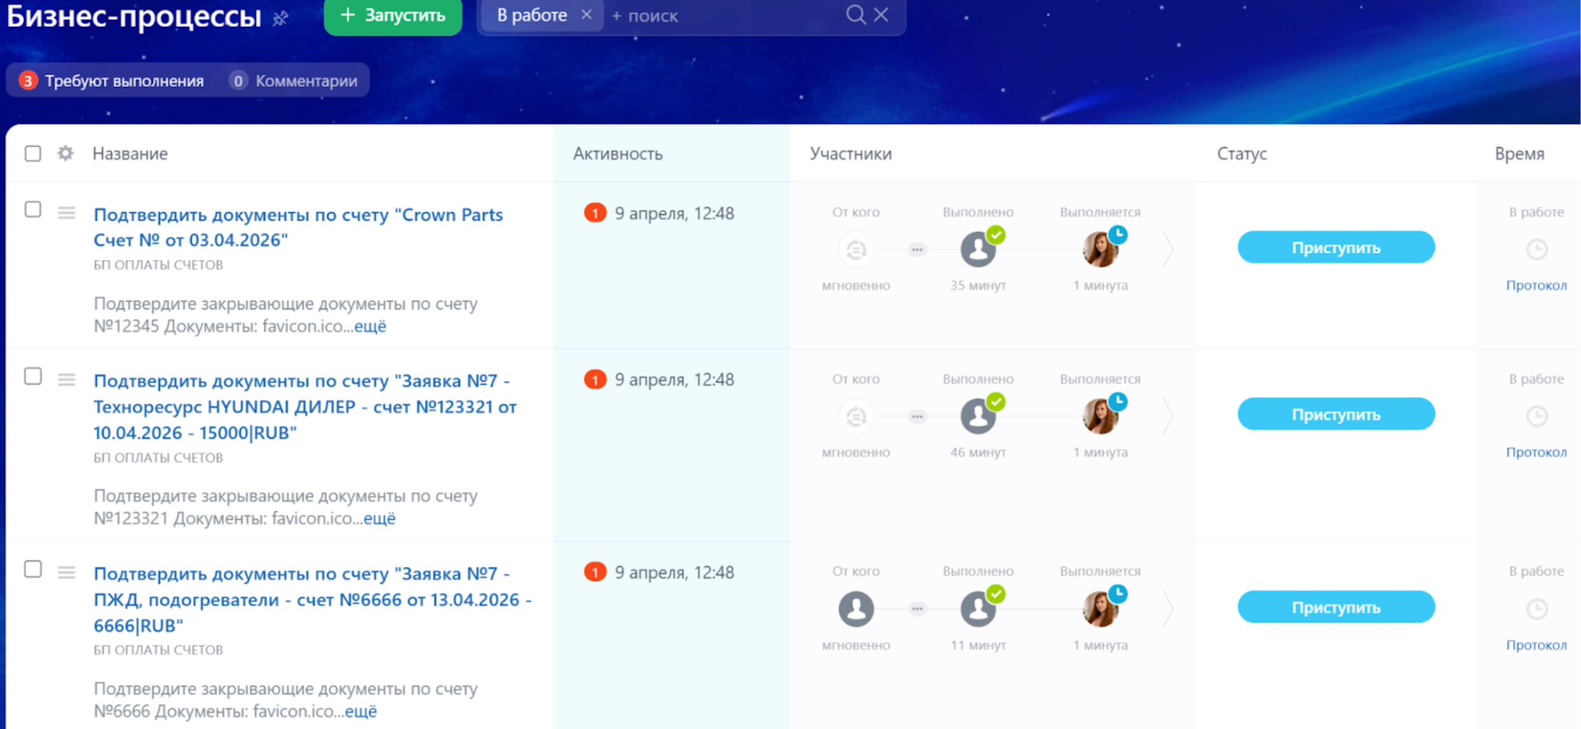The height and width of the screenshot is (729, 1581).
Task: Open the row menu for the ПЖД подогреватели task
Action: pyautogui.click(x=66, y=572)
